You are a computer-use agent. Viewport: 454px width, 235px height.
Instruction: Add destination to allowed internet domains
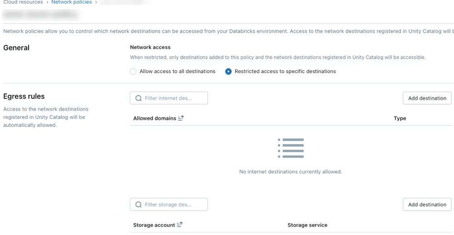427,98
